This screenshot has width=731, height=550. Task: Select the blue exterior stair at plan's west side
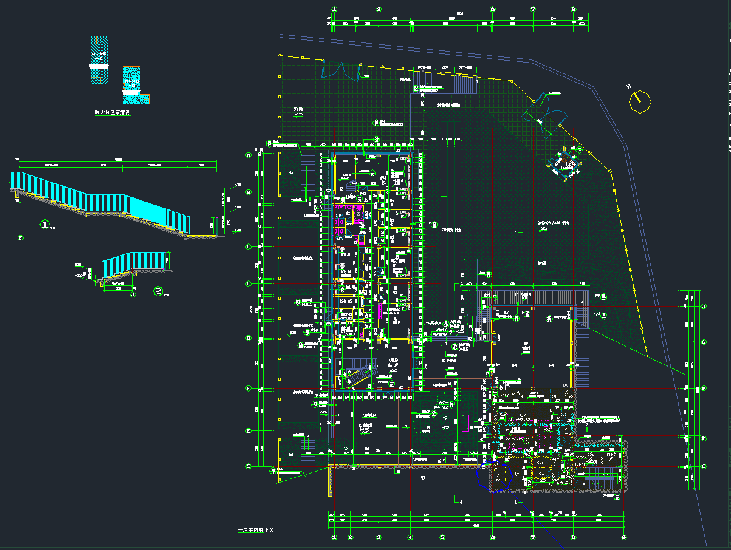pos(308,173)
